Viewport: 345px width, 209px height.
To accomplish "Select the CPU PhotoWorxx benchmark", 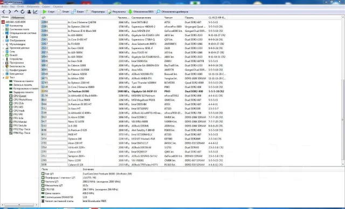I will click(23, 100).
